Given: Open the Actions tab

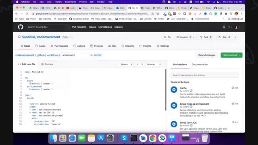Looking at the screenshot, I should pyautogui.click(x=79, y=46).
